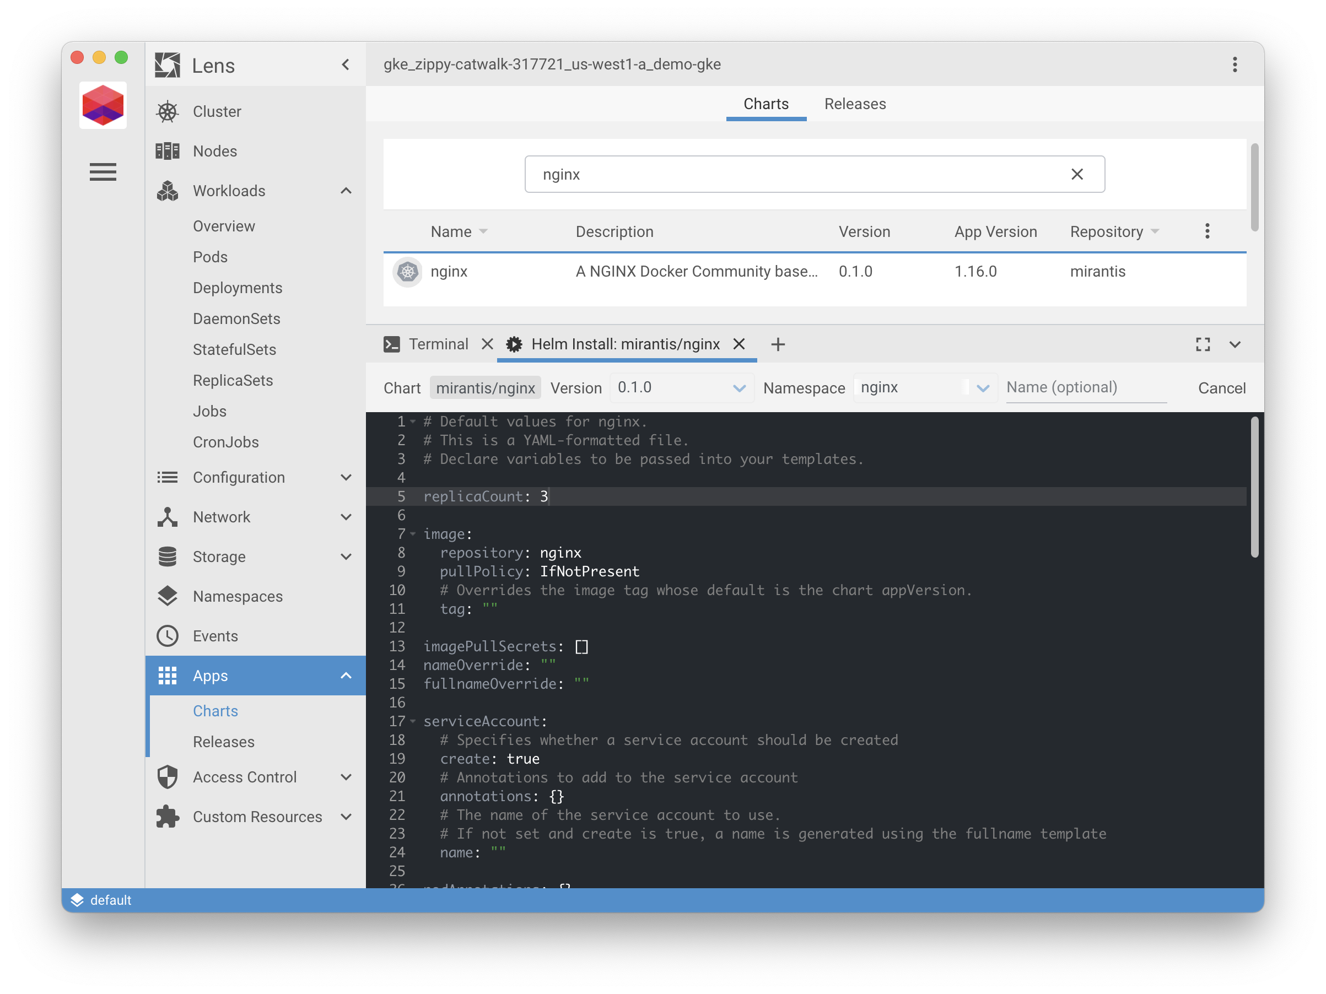
Task: Add a new dock tab
Action: [x=778, y=344]
